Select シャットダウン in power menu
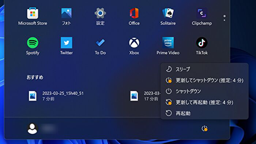 click(x=204, y=91)
